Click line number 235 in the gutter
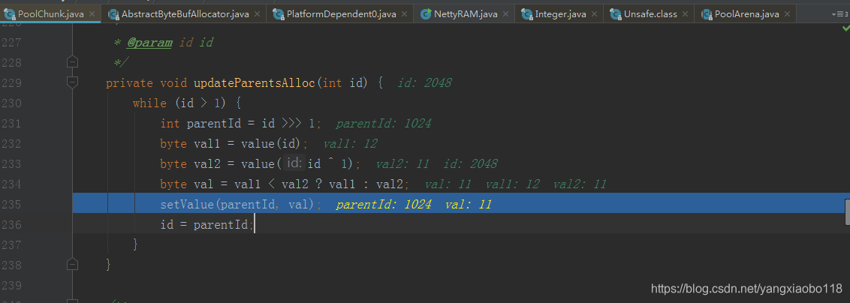The height and width of the screenshot is (303, 850). pos(11,205)
